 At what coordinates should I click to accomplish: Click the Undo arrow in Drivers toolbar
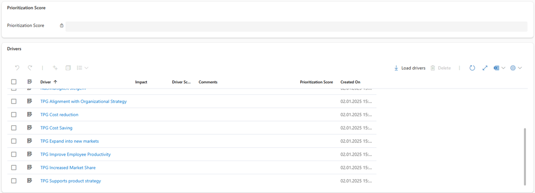coord(17,68)
